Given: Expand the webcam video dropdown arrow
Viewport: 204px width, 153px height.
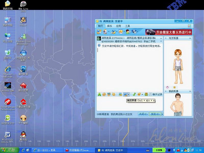Looking at the screenshot, I should tap(108, 32).
